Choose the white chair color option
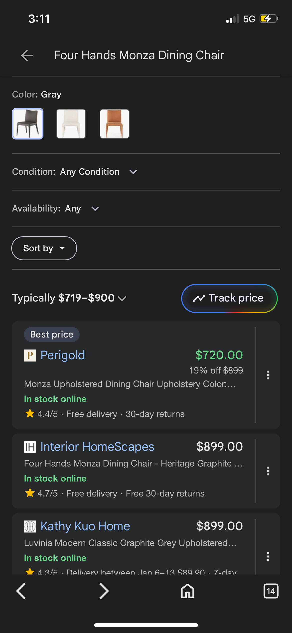Viewport: 292px width, 633px height. (x=71, y=124)
